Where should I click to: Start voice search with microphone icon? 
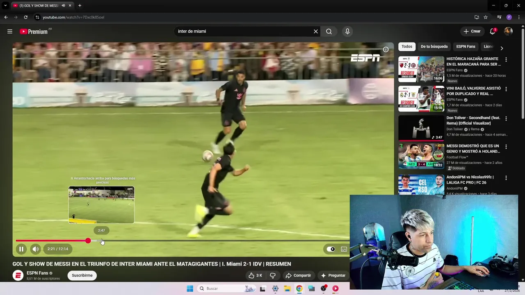tap(347, 31)
